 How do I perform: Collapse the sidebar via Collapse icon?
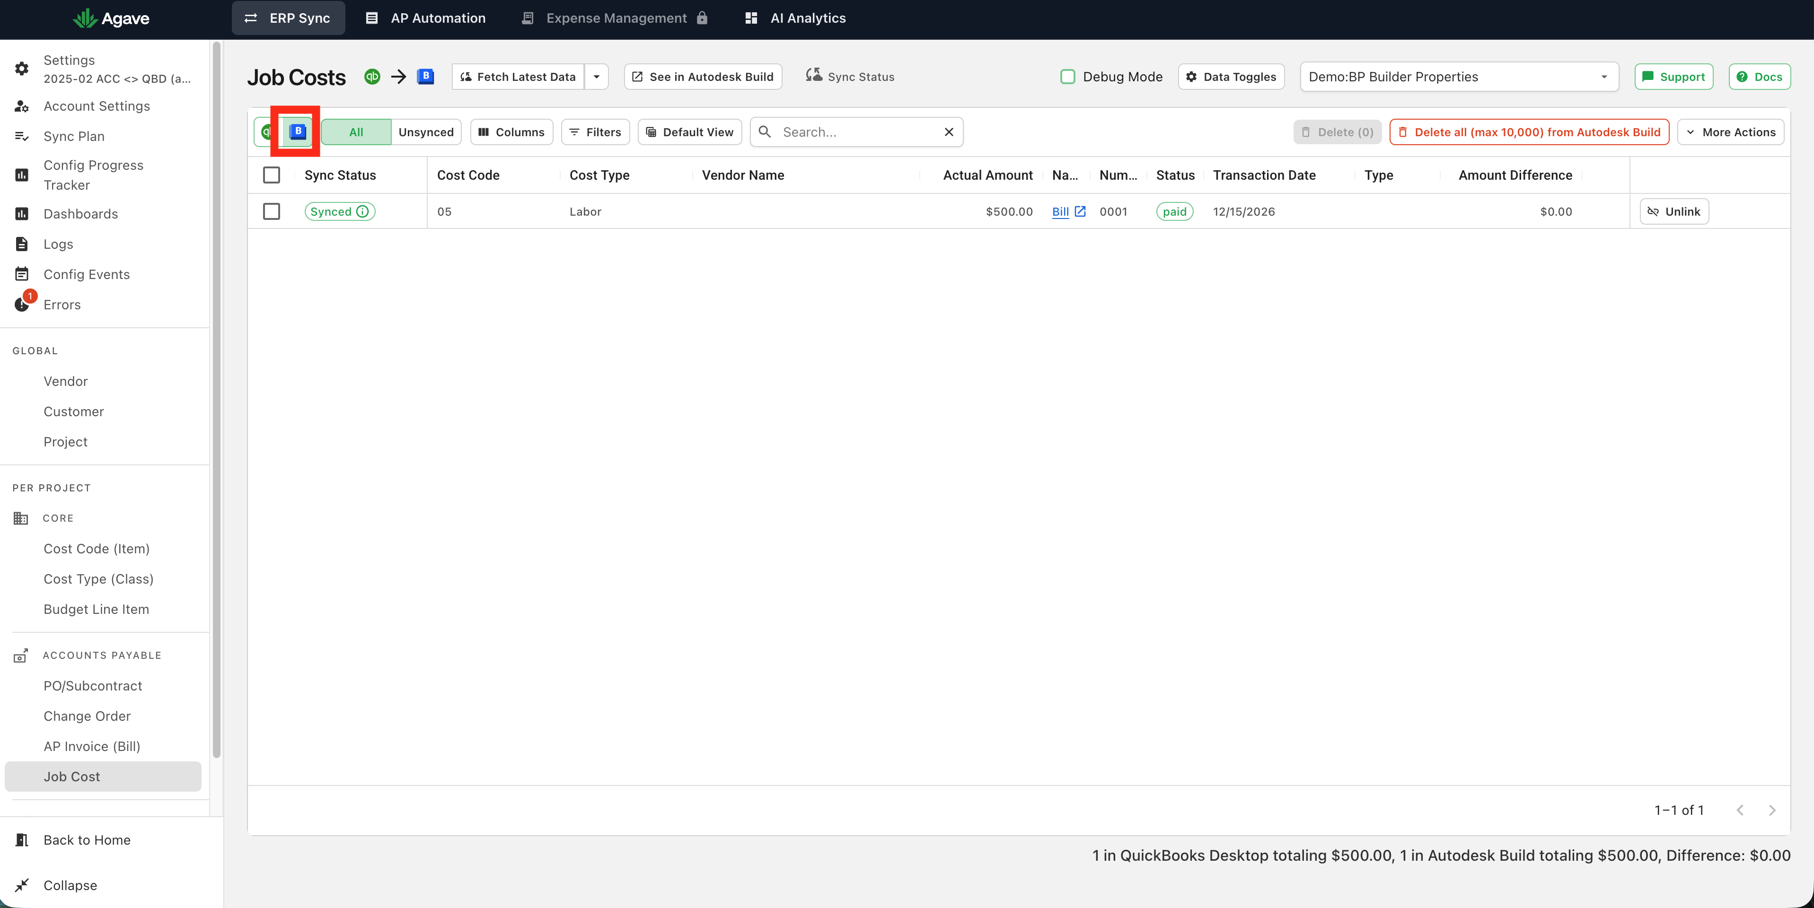(22, 885)
